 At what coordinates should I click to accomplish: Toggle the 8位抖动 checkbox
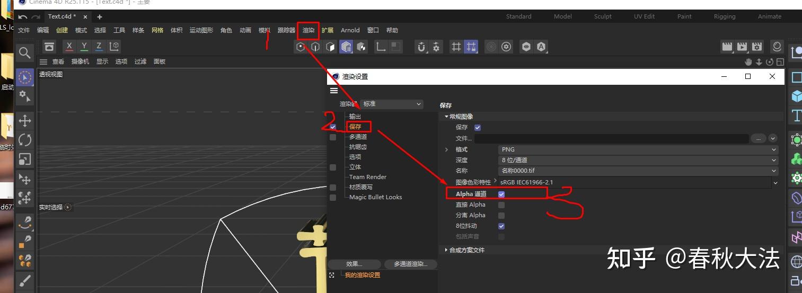pyautogui.click(x=501, y=226)
